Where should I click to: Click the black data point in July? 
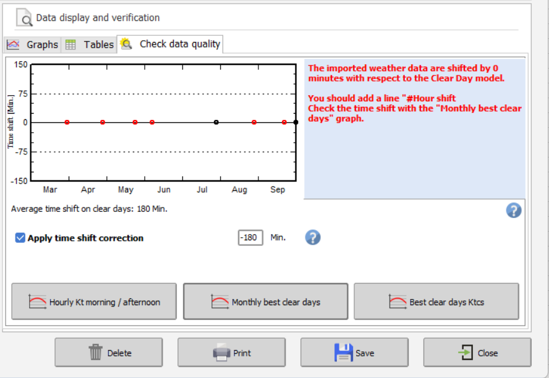point(216,122)
